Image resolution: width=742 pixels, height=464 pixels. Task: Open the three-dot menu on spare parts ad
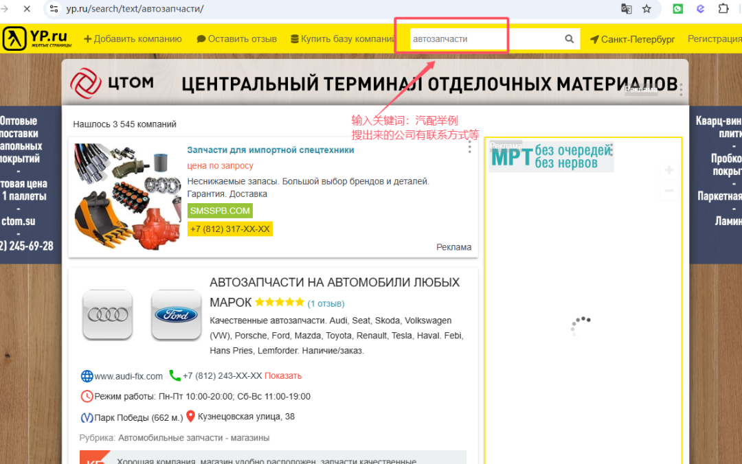coord(469,147)
